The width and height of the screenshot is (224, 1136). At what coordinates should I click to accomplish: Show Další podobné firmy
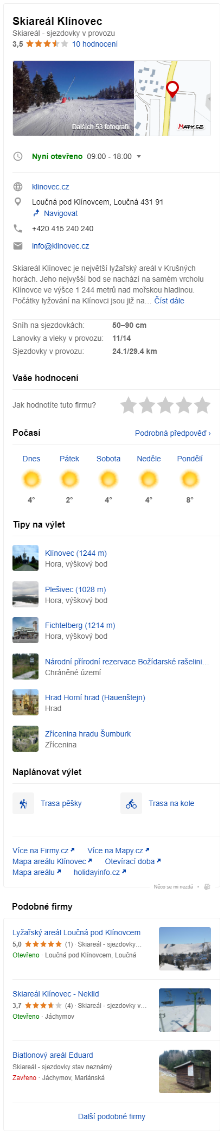(112, 1116)
